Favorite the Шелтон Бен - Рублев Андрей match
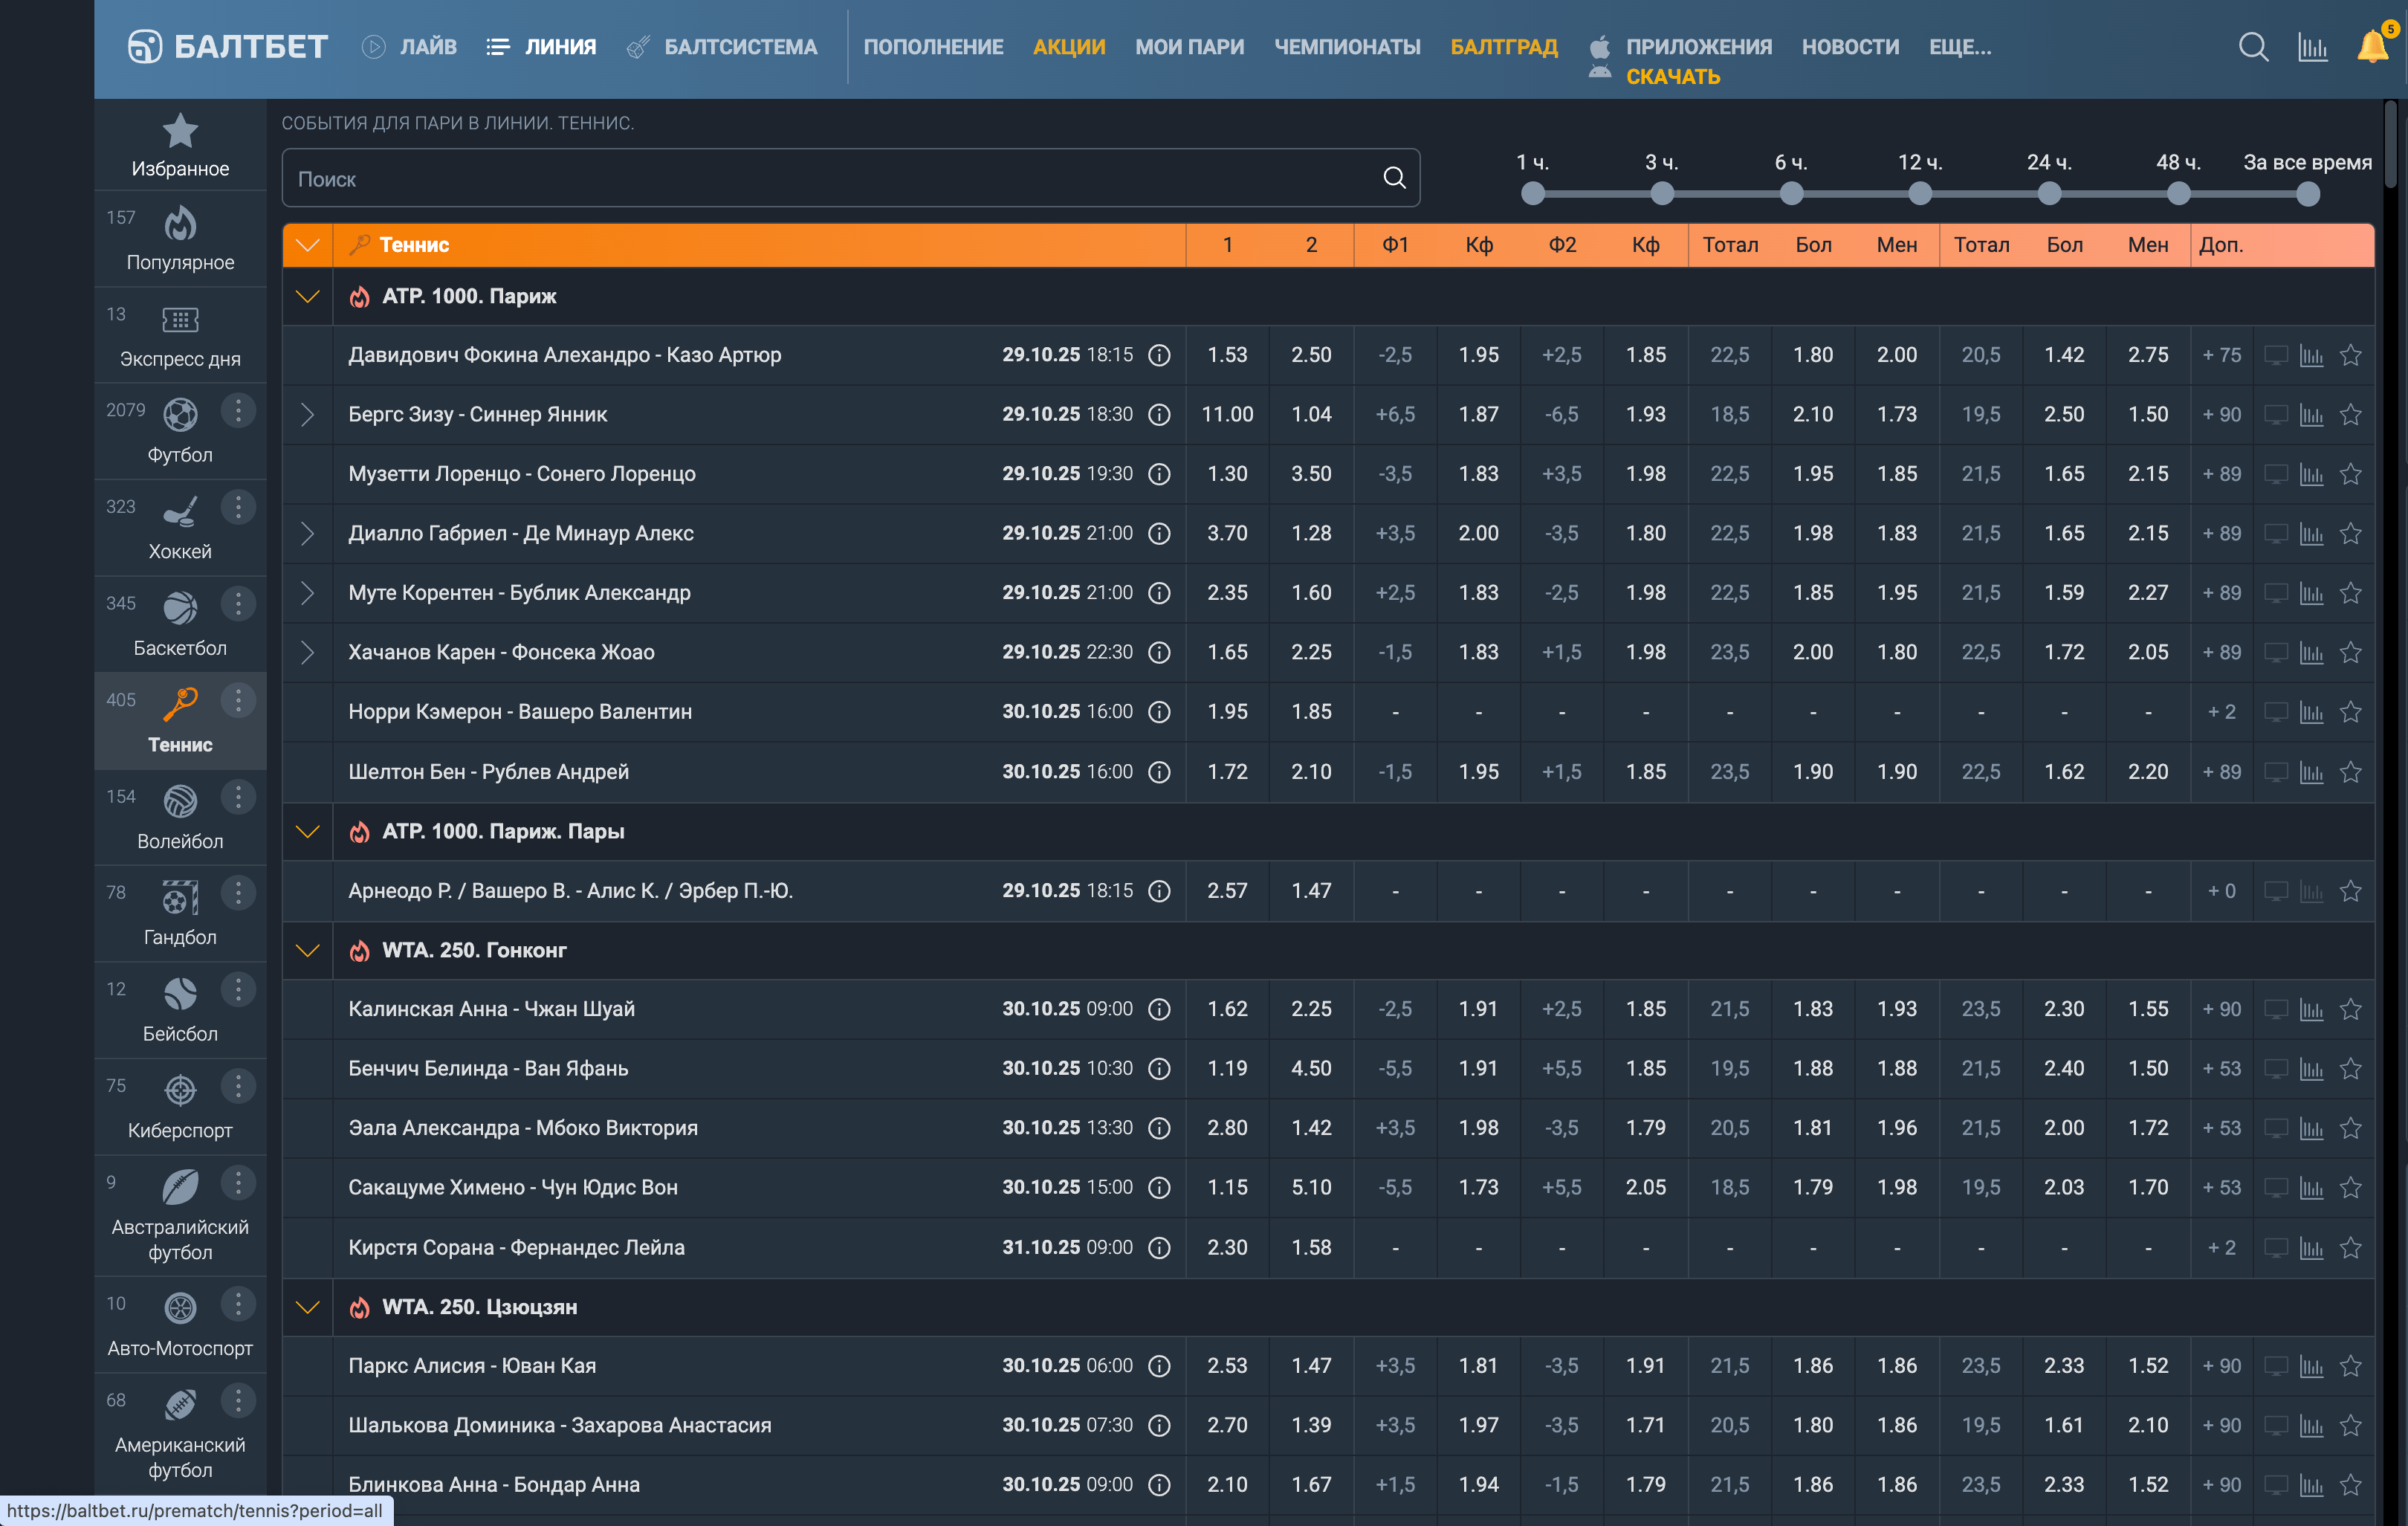This screenshot has height=1526, width=2408. pyautogui.click(x=2351, y=772)
